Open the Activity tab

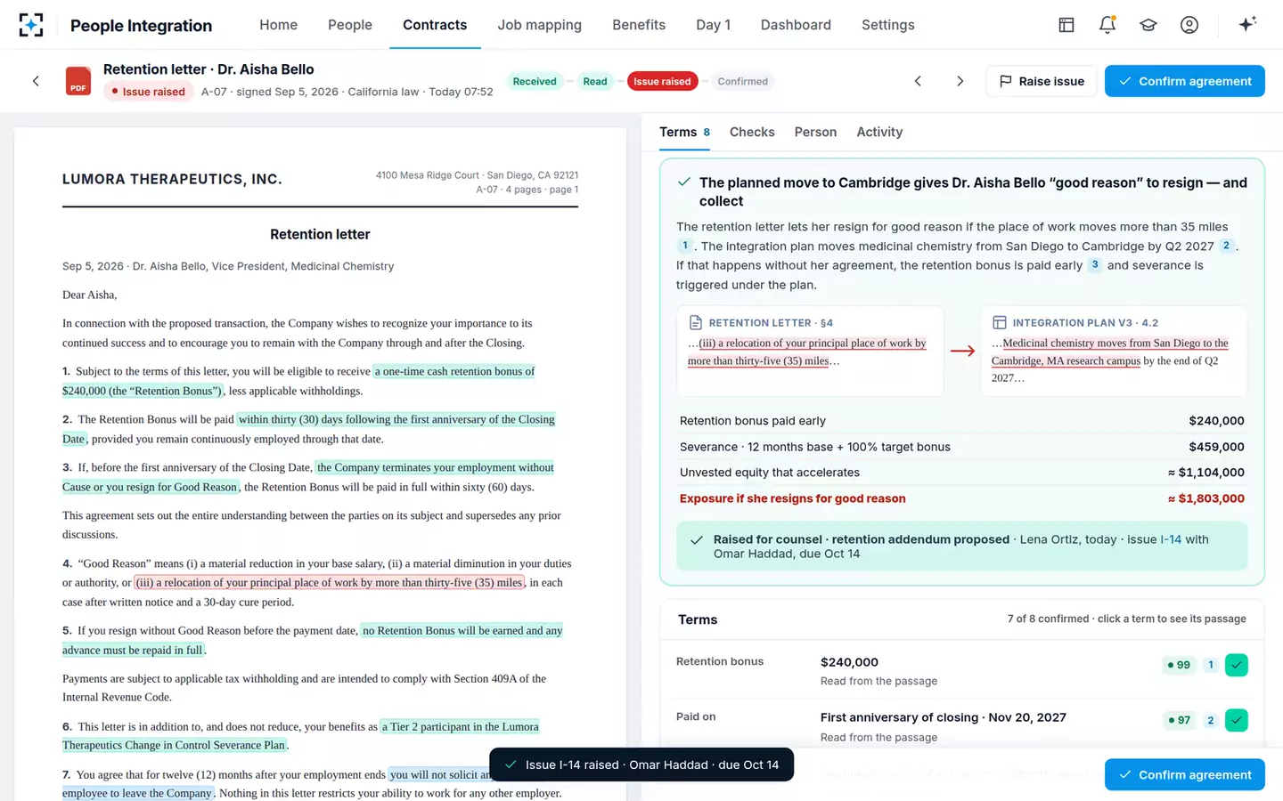879,132
